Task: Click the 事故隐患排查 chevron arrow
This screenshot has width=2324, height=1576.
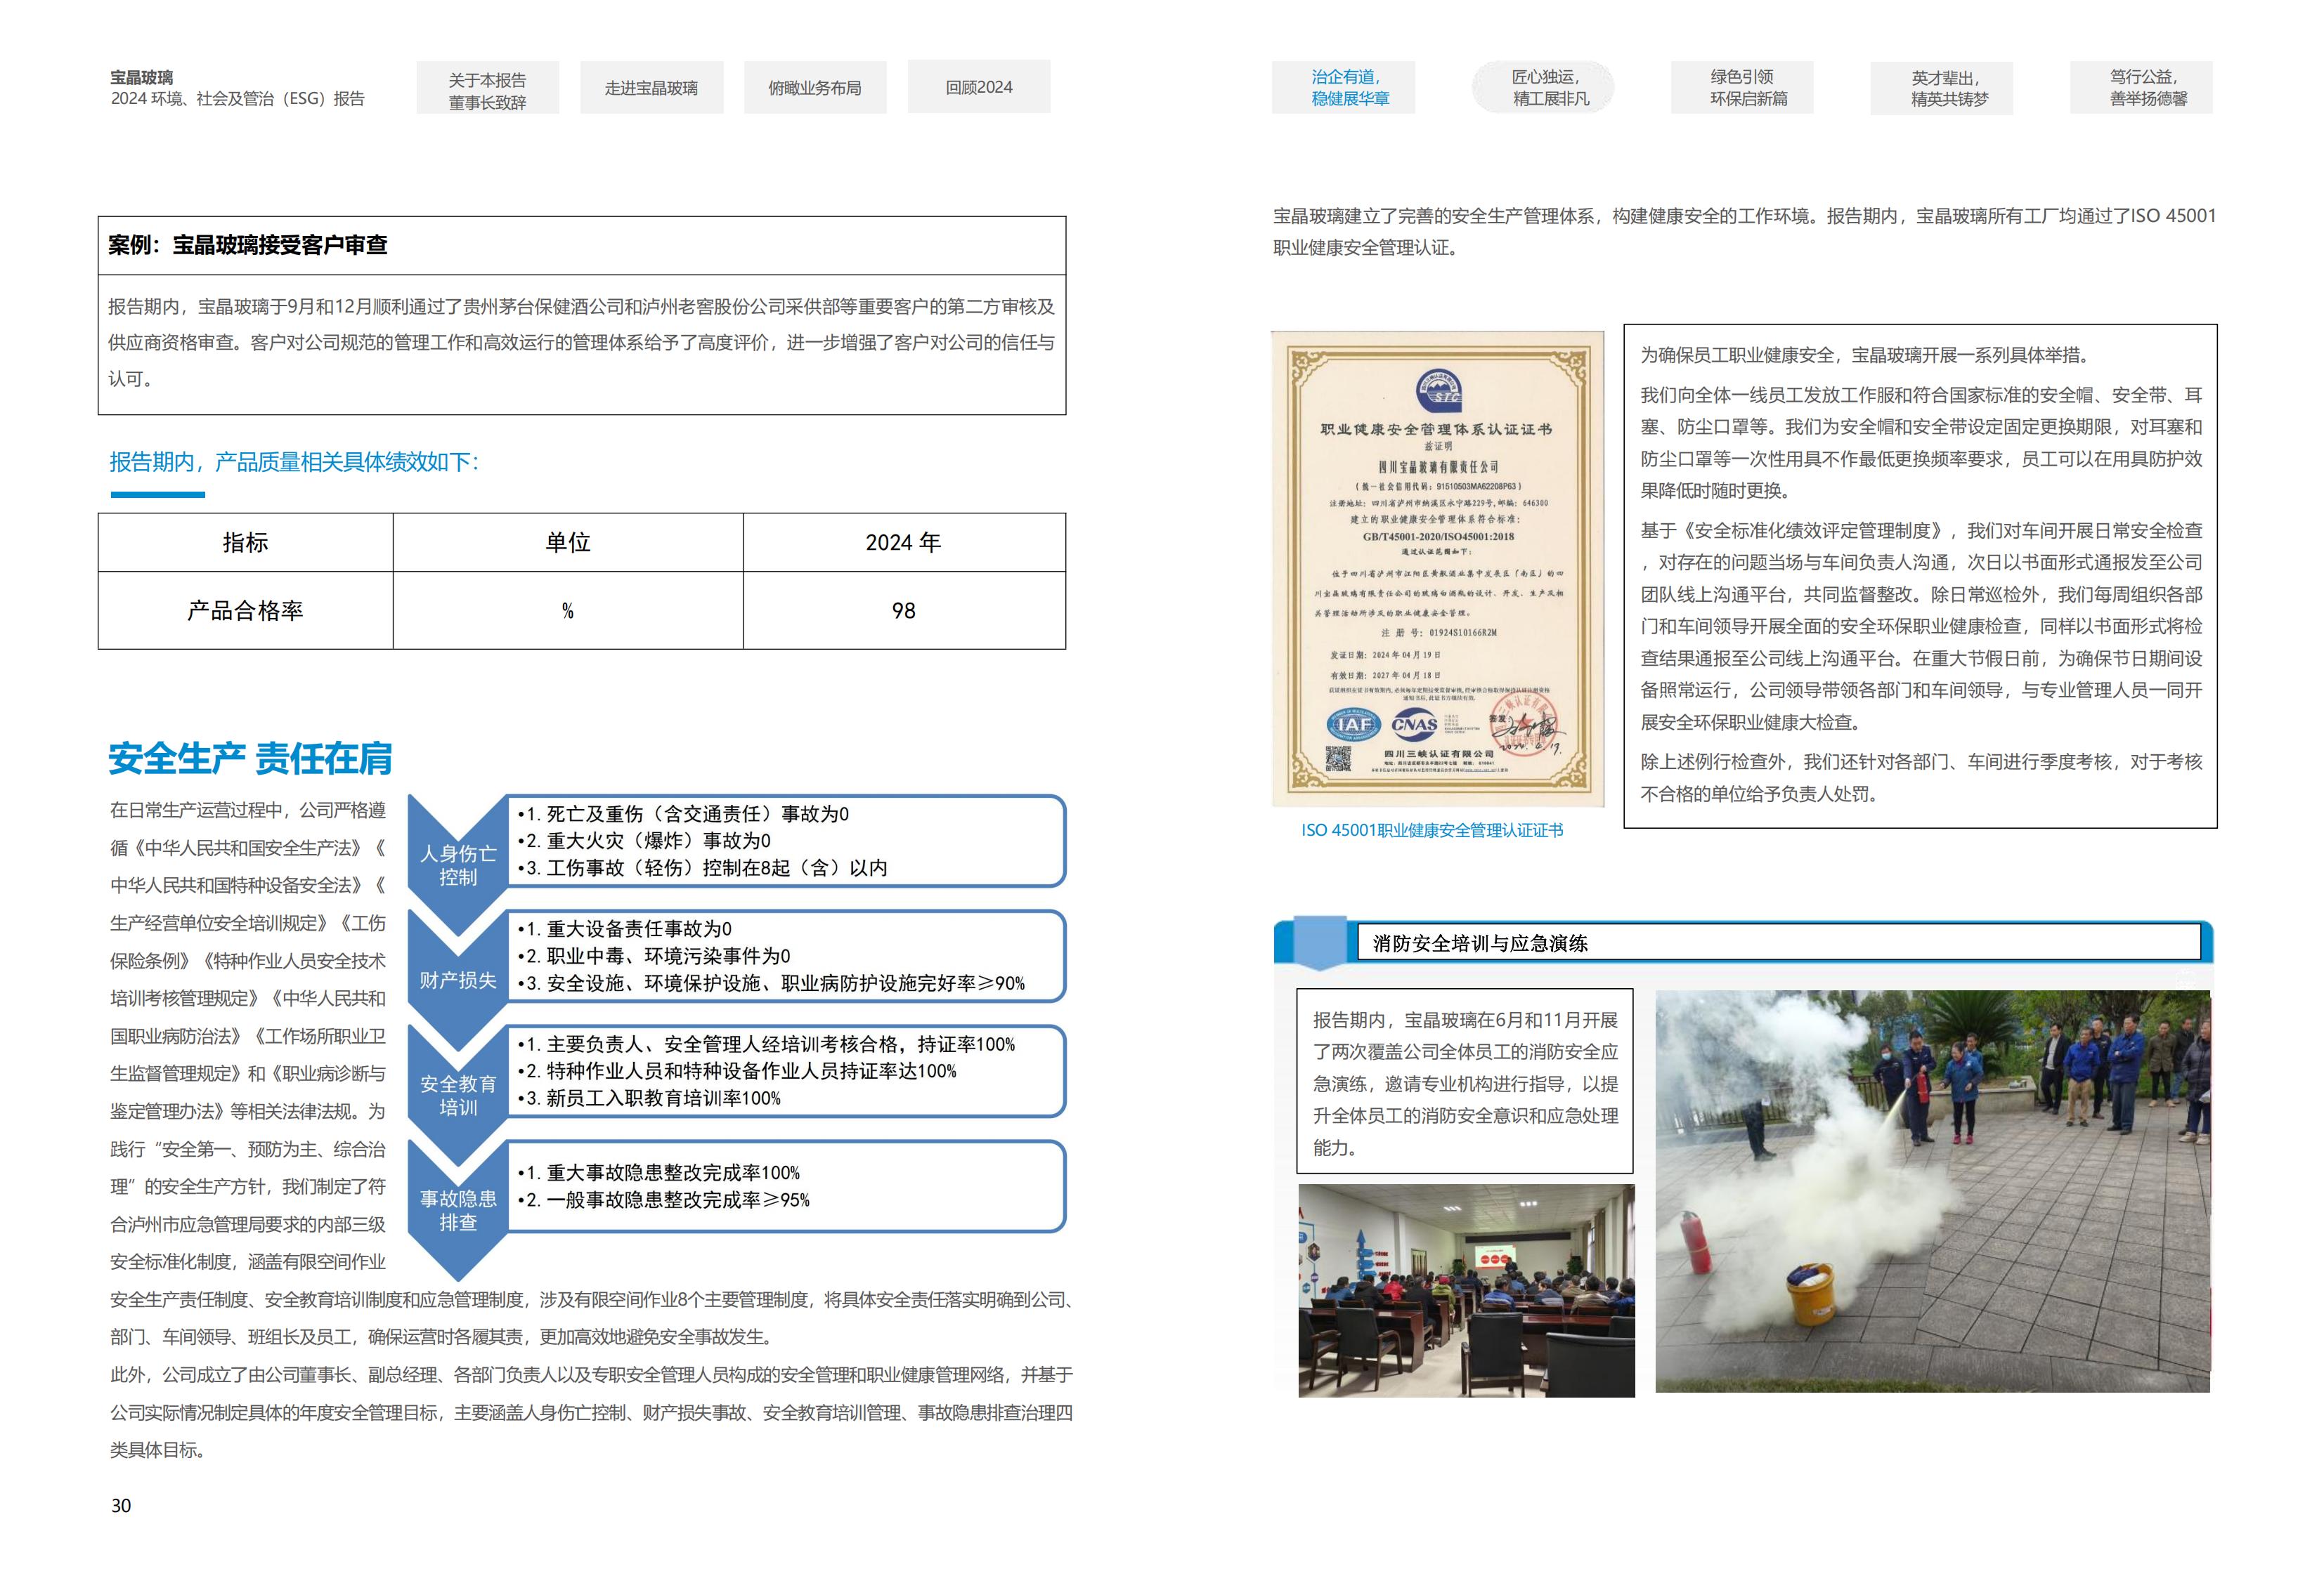Action: [x=458, y=1209]
